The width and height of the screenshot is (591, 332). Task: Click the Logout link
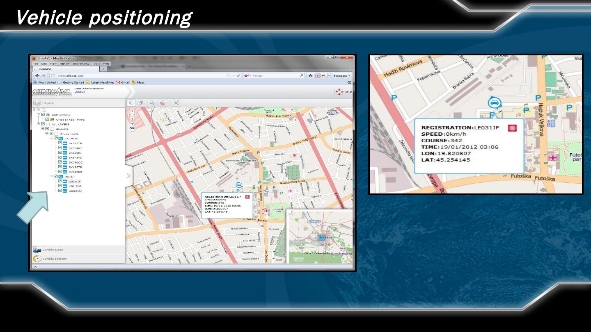79,92
